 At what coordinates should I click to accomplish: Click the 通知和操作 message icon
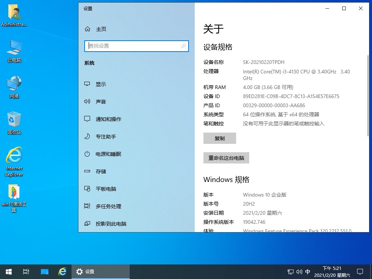tap(87, 119)
